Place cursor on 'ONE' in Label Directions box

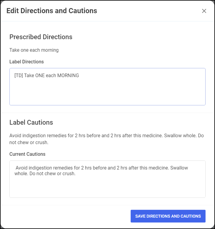pos(40,76)
